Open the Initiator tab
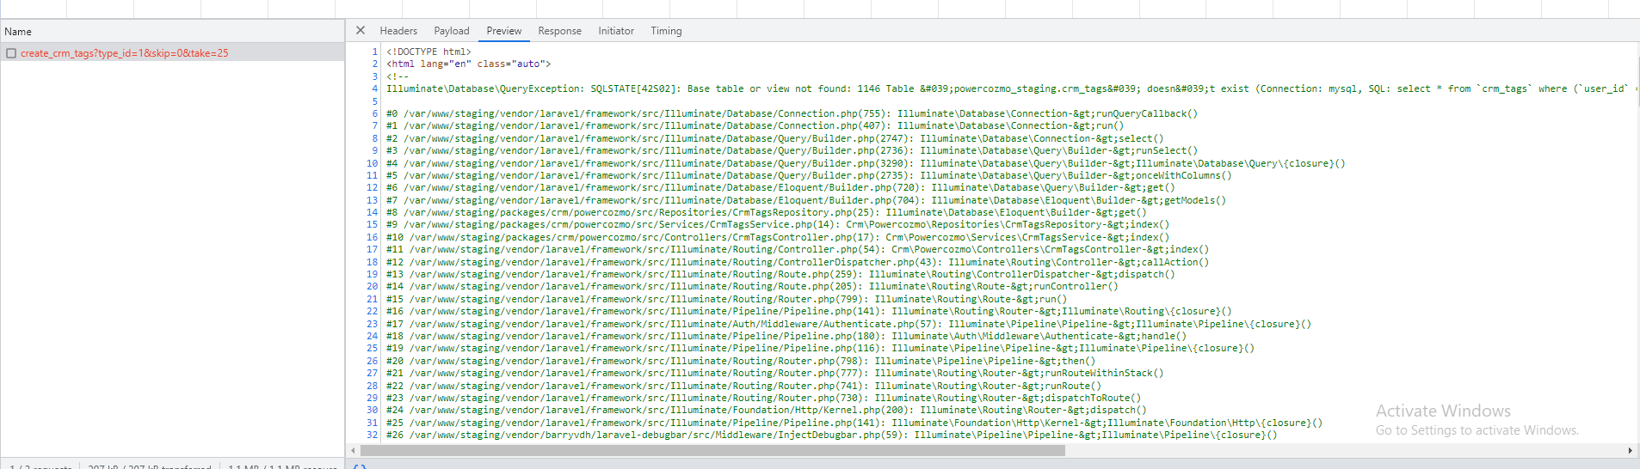The width and height of the screenshot is (1640, 469). pos(615,31)
